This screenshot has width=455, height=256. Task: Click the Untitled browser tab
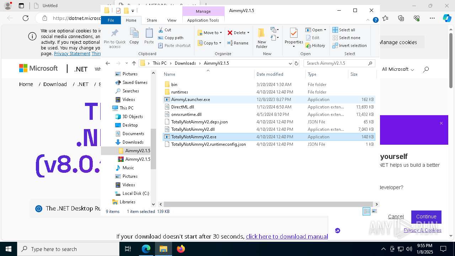tap(50, 6)
